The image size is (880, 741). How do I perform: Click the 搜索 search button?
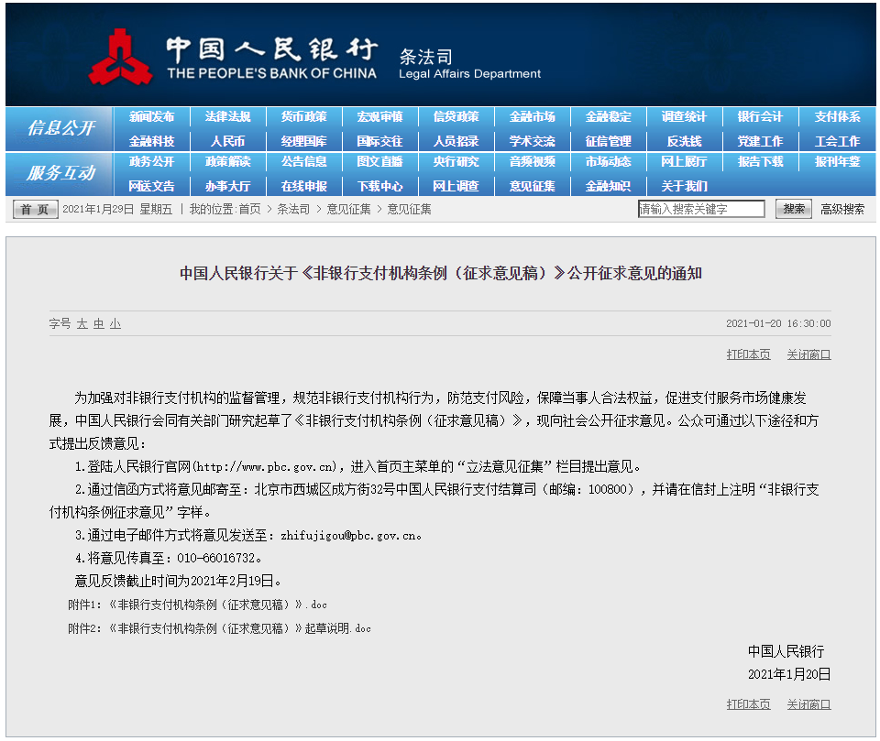793,208
